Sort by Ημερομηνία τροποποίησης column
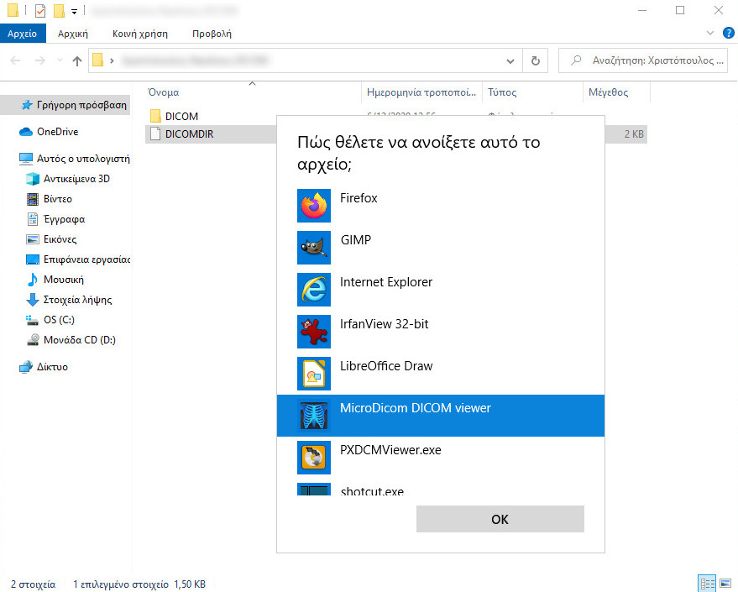738x592 pixels. pyautogui.click(x=421, y=92)
